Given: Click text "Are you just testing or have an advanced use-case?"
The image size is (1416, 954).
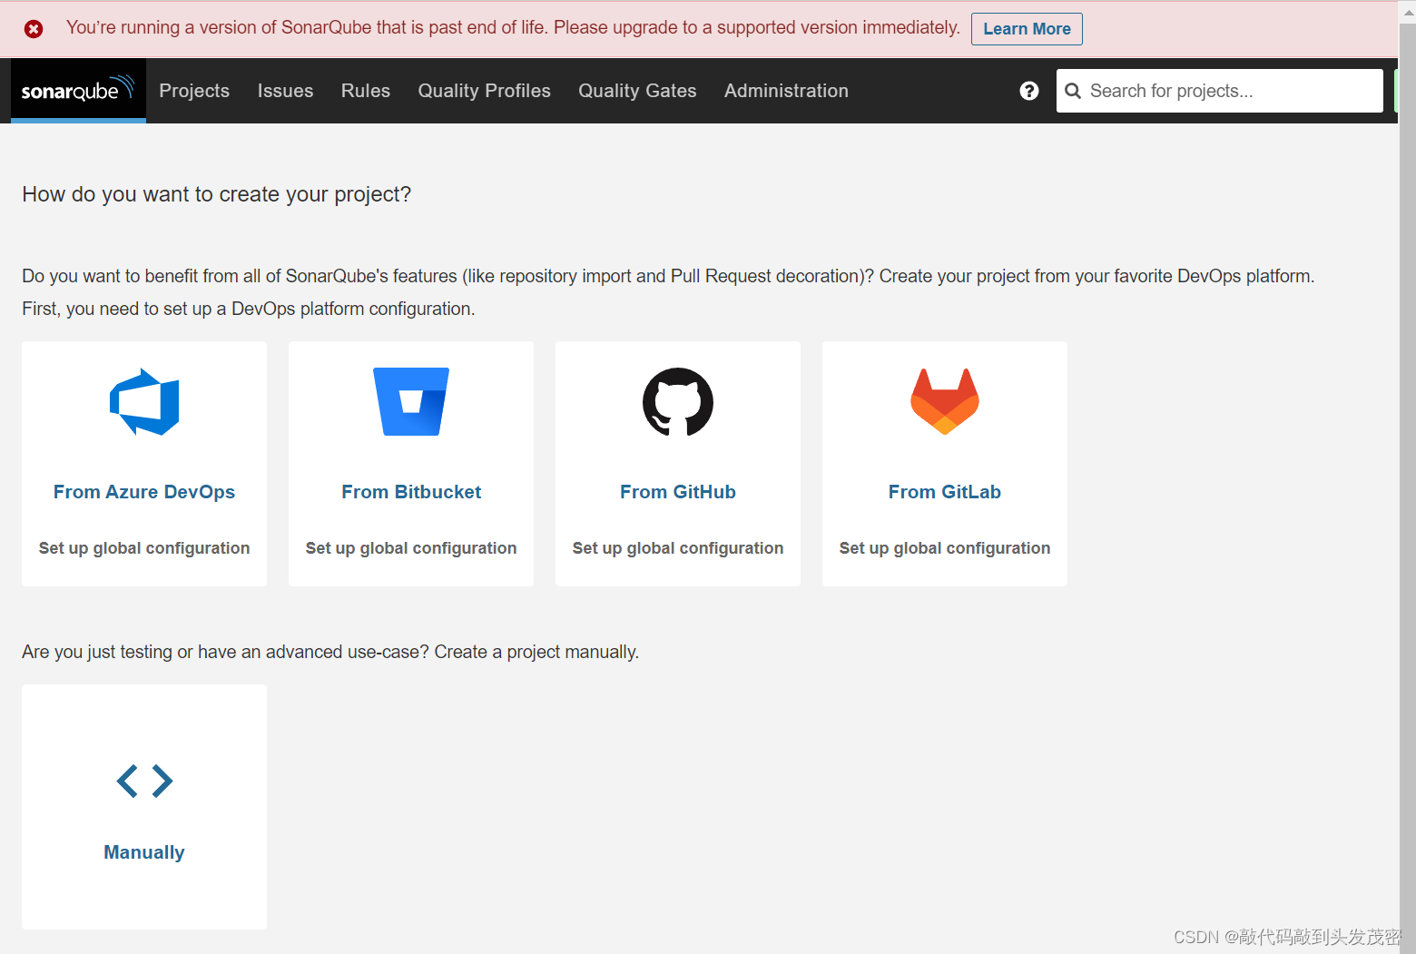Looking at the screenshot, I should click(x=226, y=652).
